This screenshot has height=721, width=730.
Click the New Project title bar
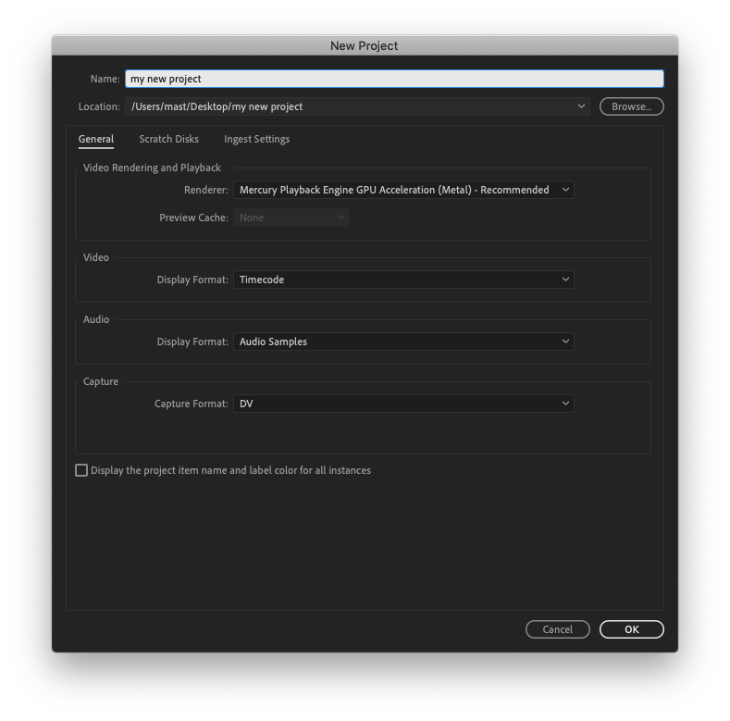[x=365, y=45]
